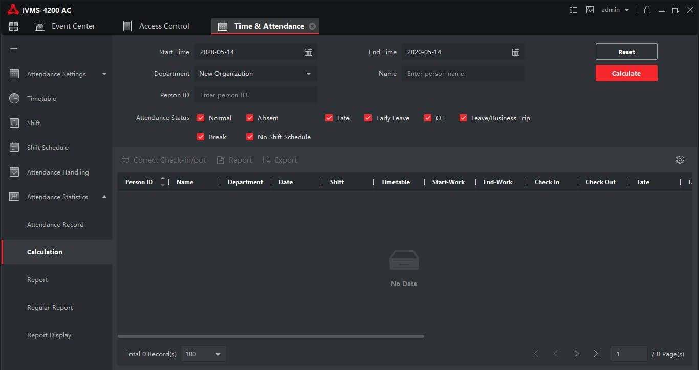
Task: Uncheck the Break attendance status
Action: [x=201, y=137]
